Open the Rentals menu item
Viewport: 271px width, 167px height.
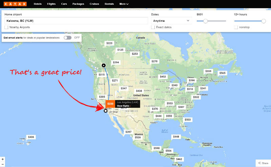[109, 4]
